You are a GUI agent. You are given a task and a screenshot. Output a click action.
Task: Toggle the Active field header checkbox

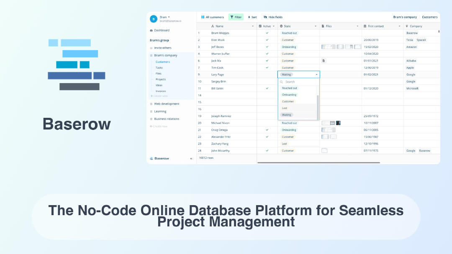point(260,25)
